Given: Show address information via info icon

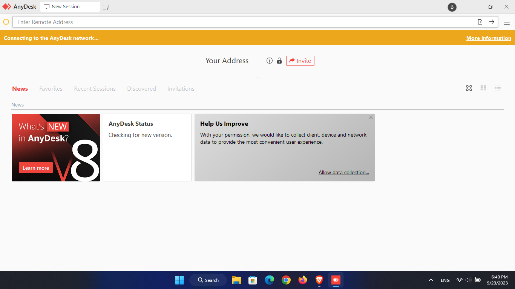Looking at the screenshot, I should [270, 61].
